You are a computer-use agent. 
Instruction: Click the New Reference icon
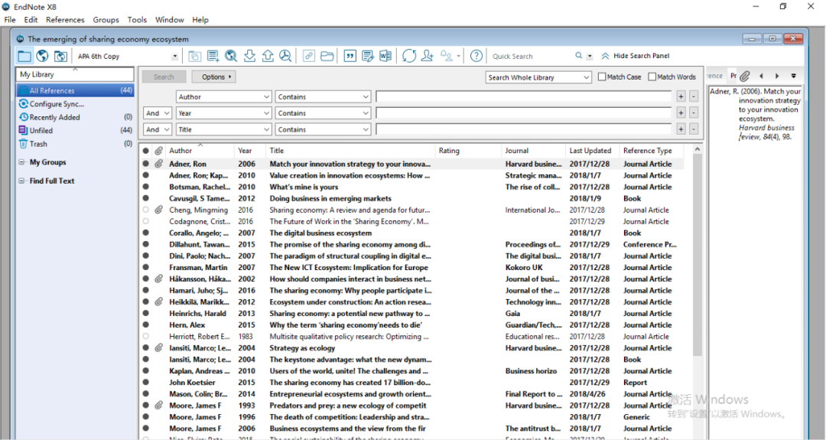(x=213, y=56)
